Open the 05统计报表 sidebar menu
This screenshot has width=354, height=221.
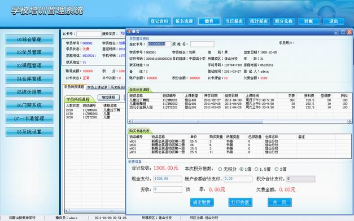point(29,92)
